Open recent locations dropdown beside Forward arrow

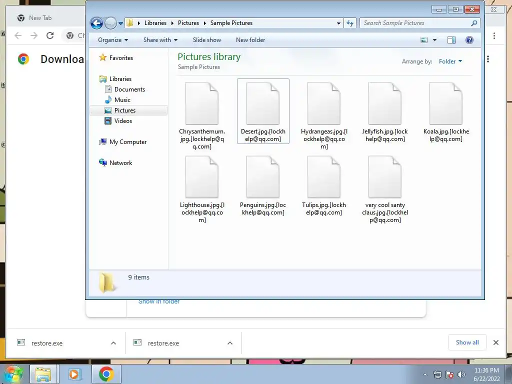tap(120, 23)
